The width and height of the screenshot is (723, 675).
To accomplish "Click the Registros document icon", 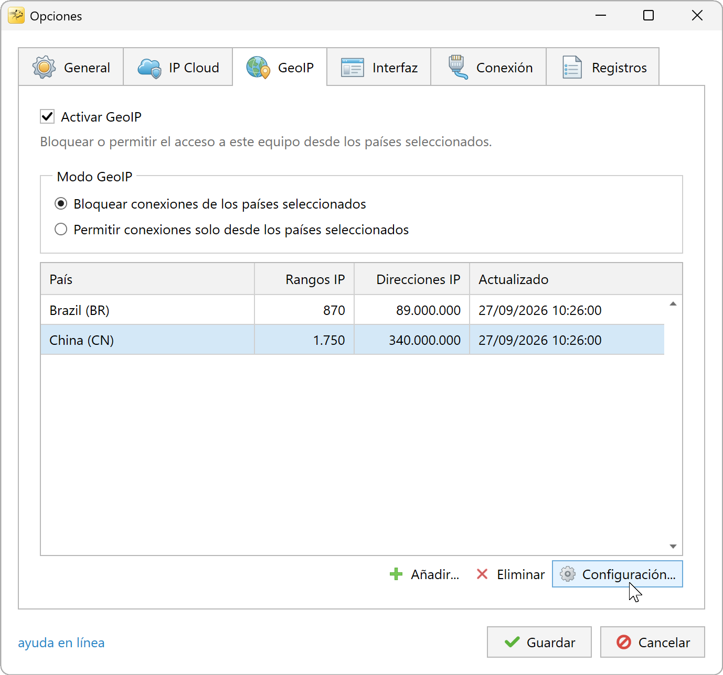I will point(572,68).
